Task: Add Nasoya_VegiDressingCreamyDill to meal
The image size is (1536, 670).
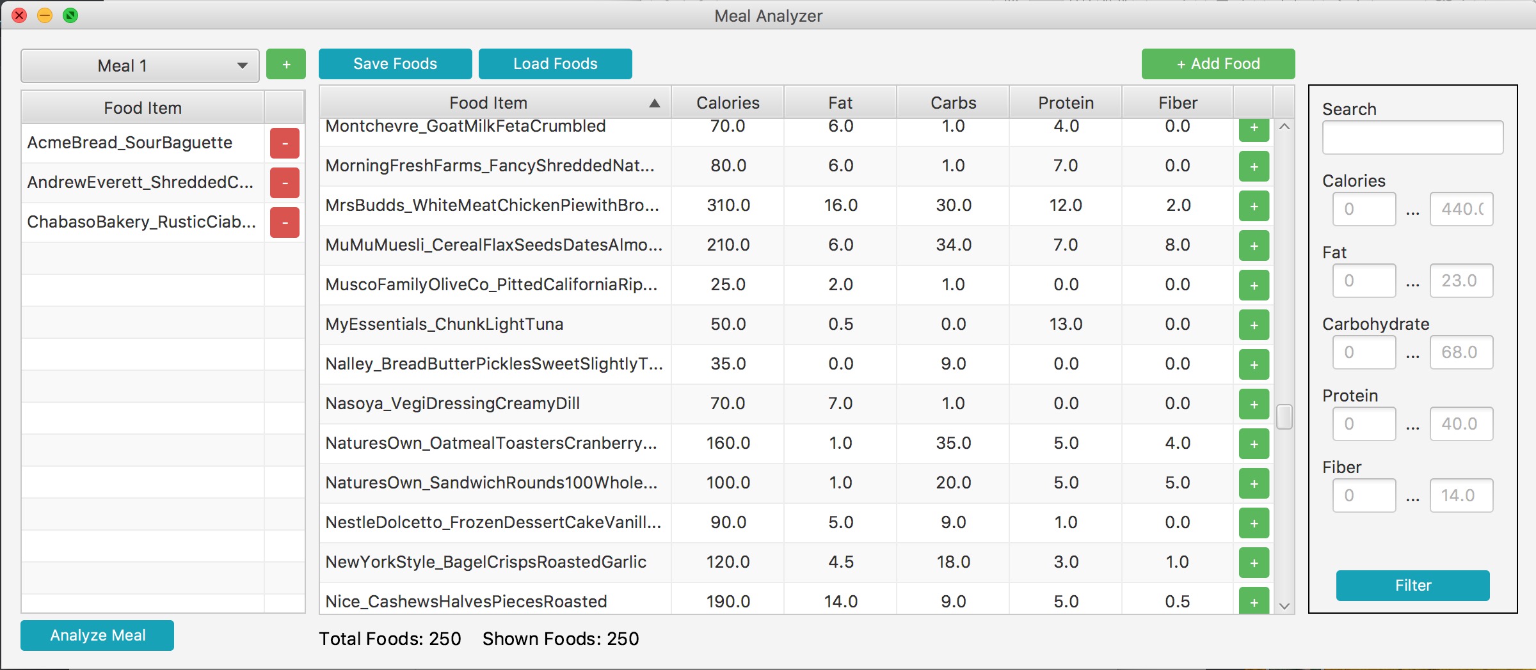Action: (x=1253, y=404)
